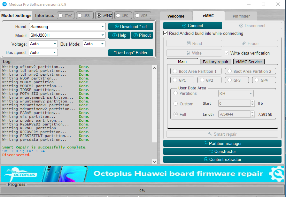Click the Download *.srf button
Screen dimensions: 286x197
pos(131,27)
